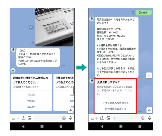Open the image gallery in right phone toolbar
Image resolution: width=162 pixels, height=136 pixels.
[108, 118]
